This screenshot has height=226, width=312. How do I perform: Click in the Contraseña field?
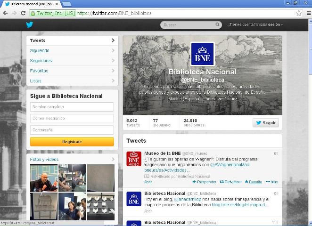click(72, 130)
